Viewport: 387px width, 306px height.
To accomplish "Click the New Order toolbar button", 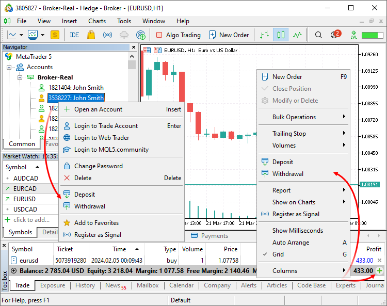I will click(x=229, y=35).
